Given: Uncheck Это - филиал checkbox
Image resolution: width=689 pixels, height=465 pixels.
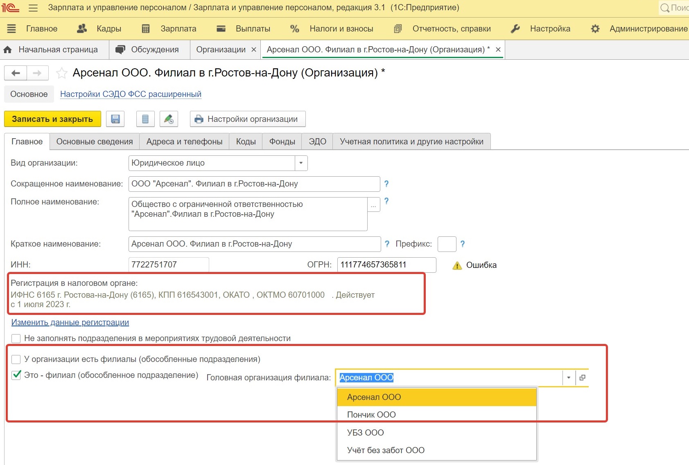Looking at the screenshot, I should click(x=16, y=375).
